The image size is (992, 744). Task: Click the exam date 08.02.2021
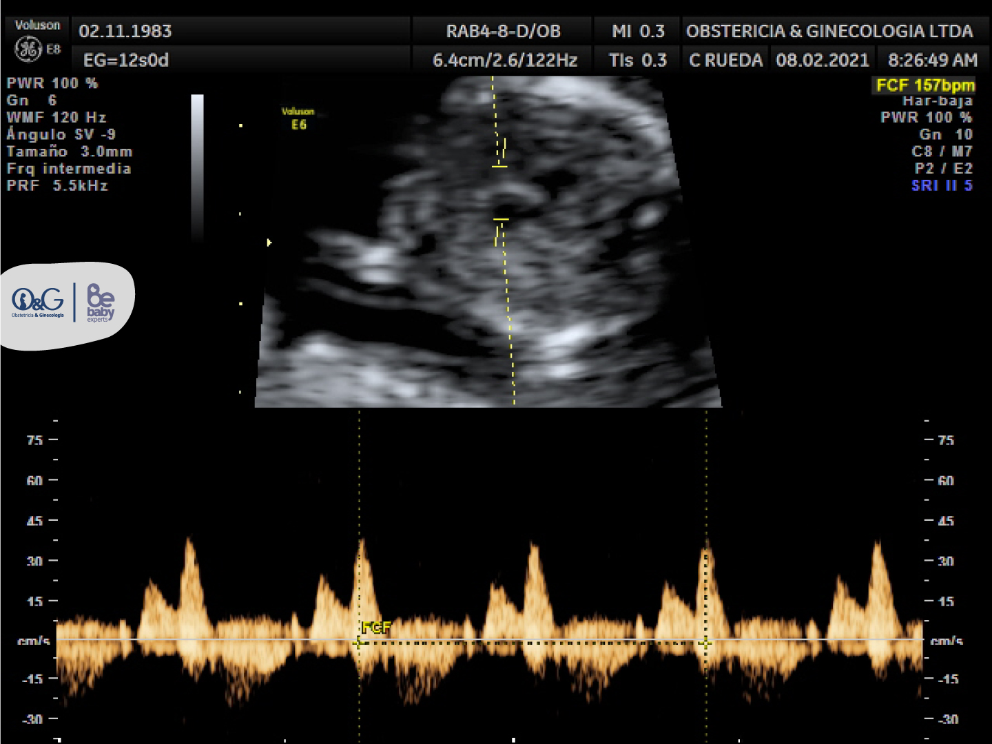tap(823, 60)
